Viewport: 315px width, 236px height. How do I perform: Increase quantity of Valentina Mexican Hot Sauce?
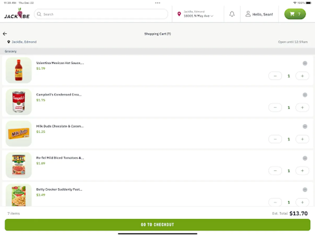click(x=302, y=76)
